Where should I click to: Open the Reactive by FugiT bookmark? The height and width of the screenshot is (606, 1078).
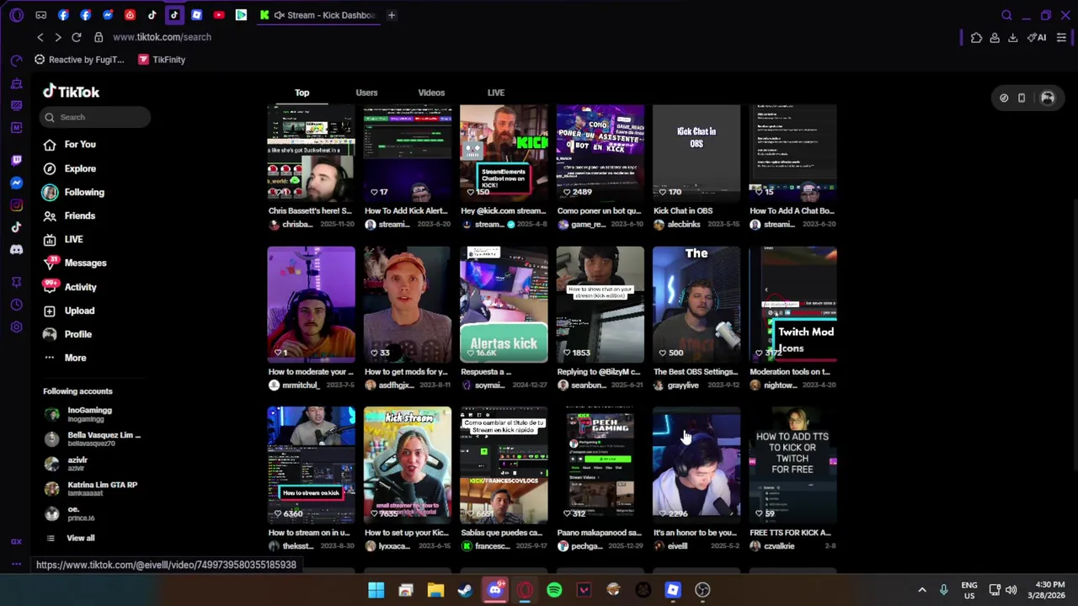click(x=79, y=60)
